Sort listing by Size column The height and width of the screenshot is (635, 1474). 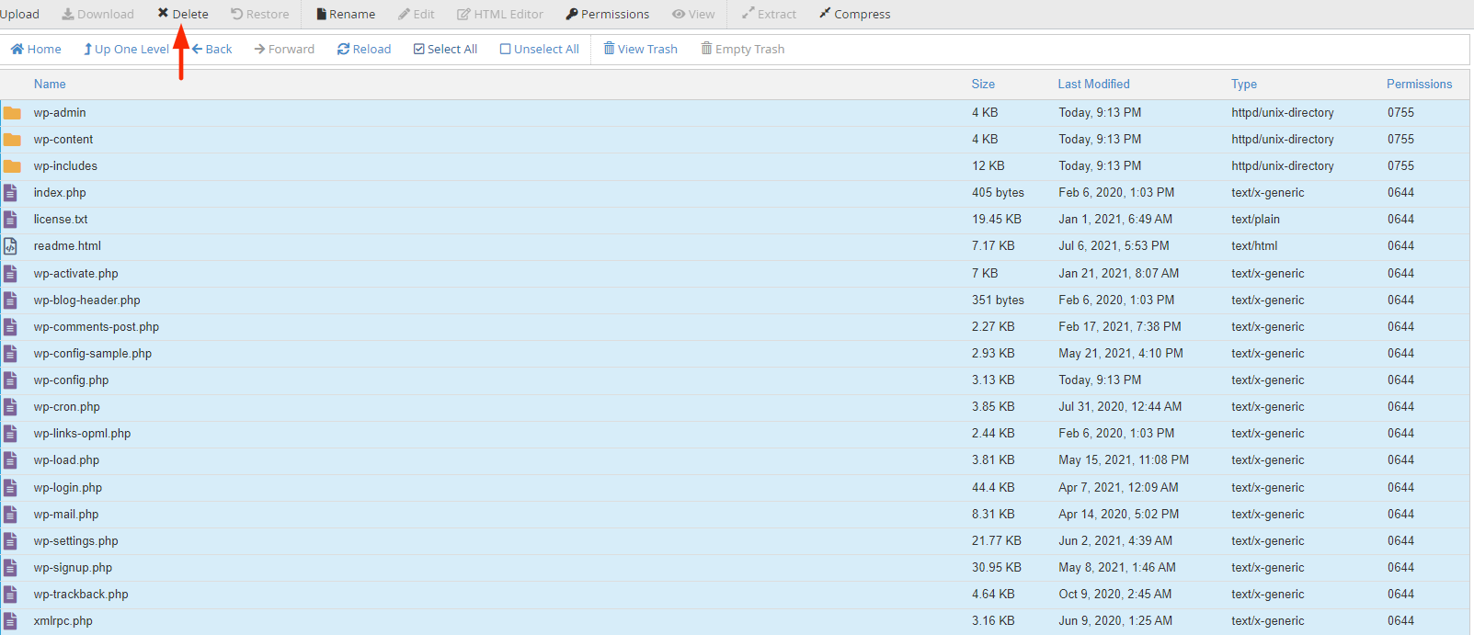pyautogui.click(x=983, y=84)
